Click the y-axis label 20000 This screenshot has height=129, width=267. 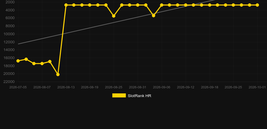(x=9, y=74)
